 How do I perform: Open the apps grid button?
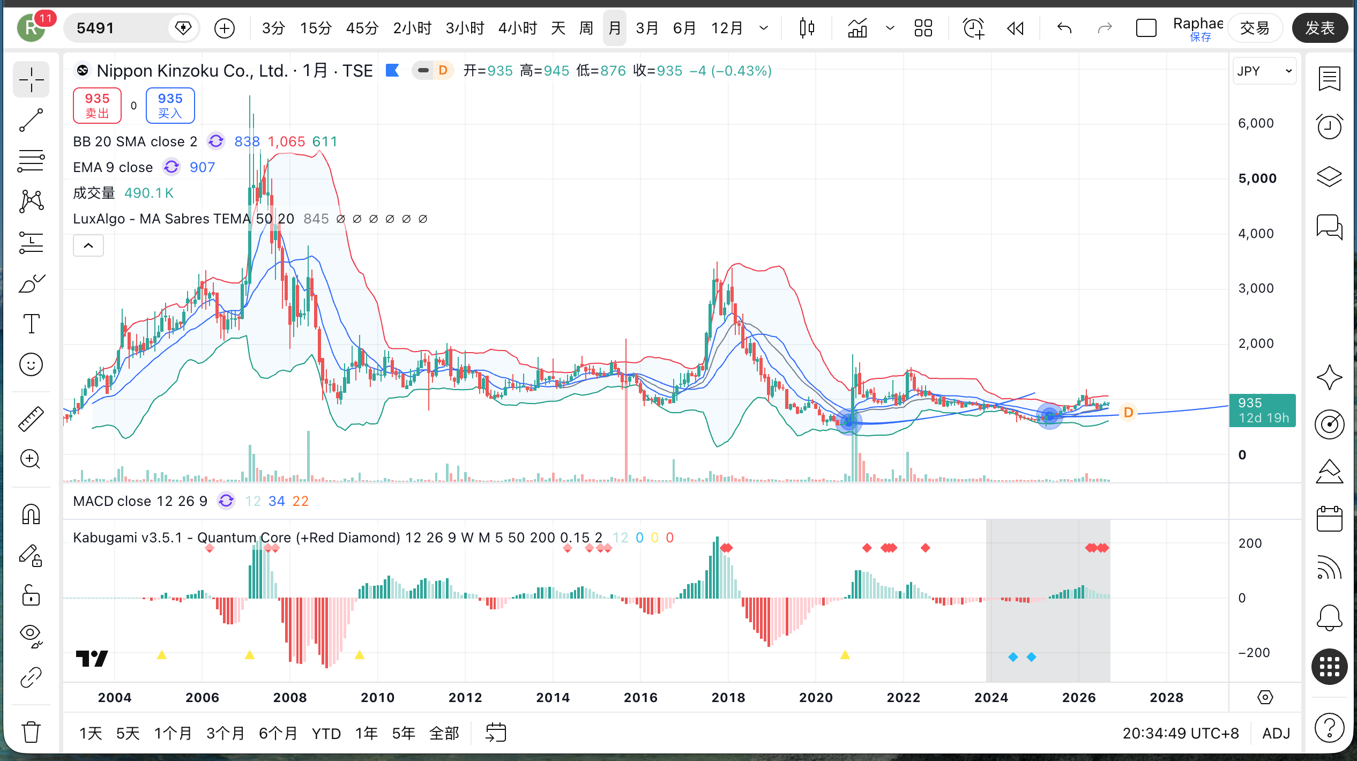[x=1329, y=667]
